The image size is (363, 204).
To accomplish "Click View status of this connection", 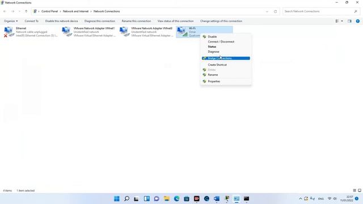I will click(175, 21).
